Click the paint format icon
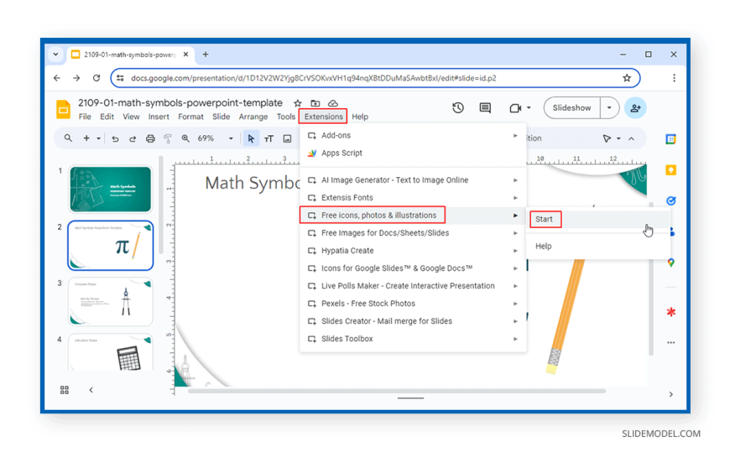The width and height of the screenshot is (730, 452). tap(168, 138)
